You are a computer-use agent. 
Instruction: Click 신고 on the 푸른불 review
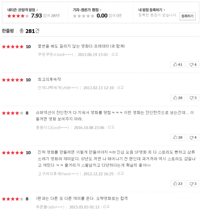click(x=106, y=206)
